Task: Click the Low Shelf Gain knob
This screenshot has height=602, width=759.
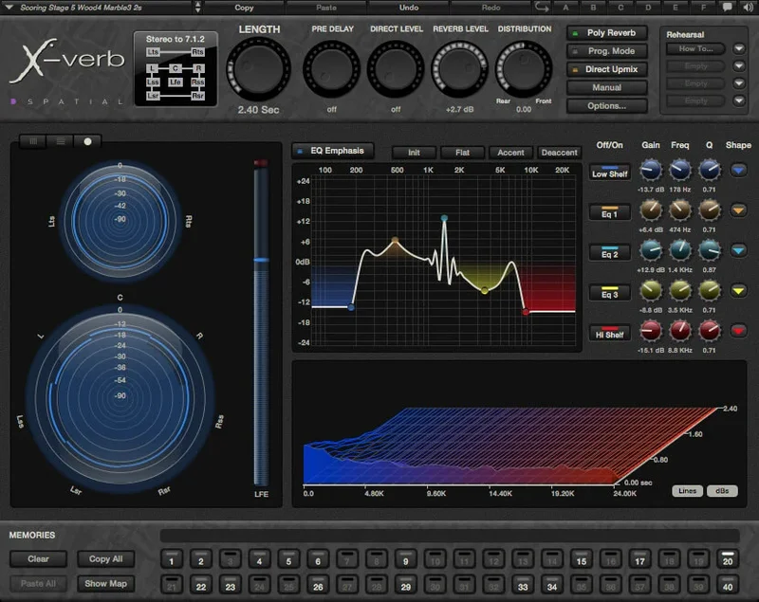Action: click(x=651, y=171)
